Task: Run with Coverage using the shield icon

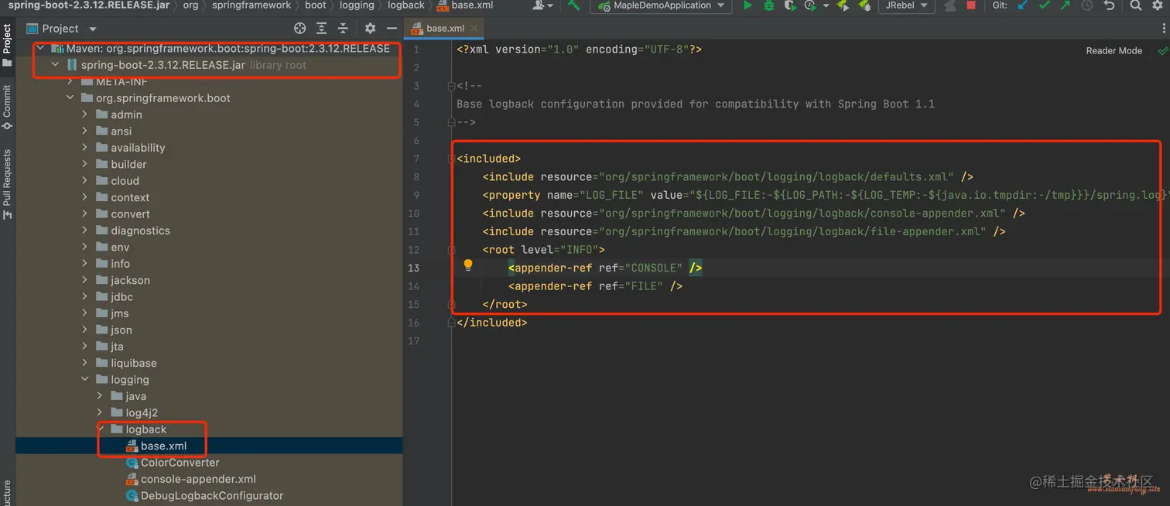Action: tap(789, 5)
